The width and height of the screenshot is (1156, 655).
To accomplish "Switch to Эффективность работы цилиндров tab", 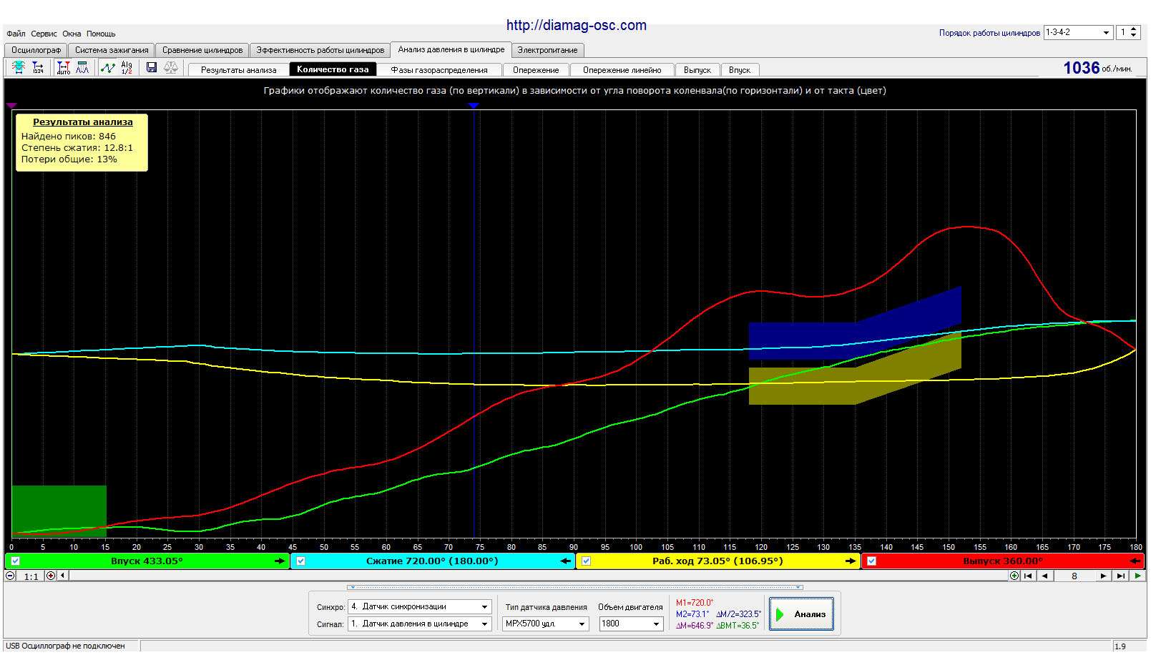I will (x=320, y=50).
